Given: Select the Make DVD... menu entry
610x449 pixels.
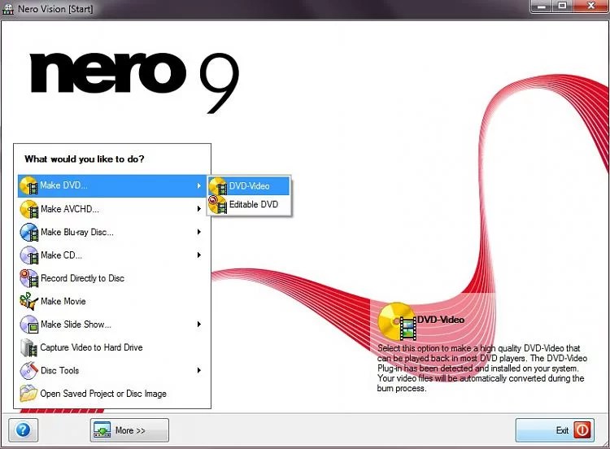Looking at the screenshot, I should click(x=112, y=185).
